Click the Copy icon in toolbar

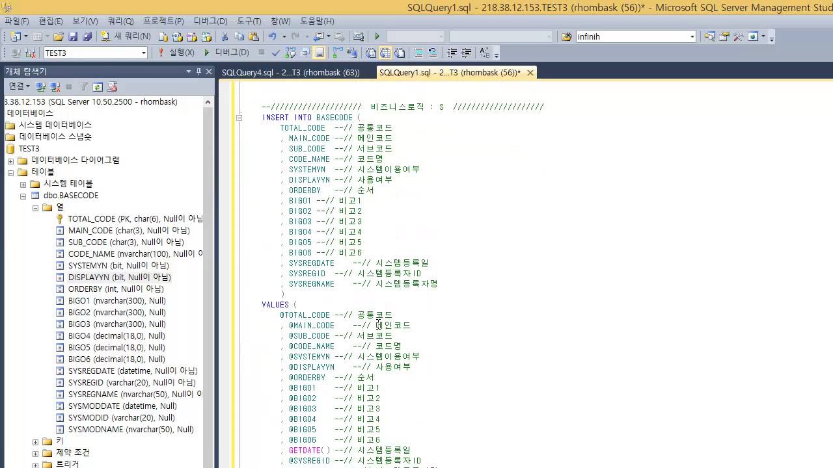click(239, 36)
